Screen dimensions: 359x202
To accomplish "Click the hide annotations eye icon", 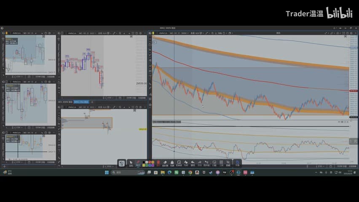I will click(x=228, y=163).
